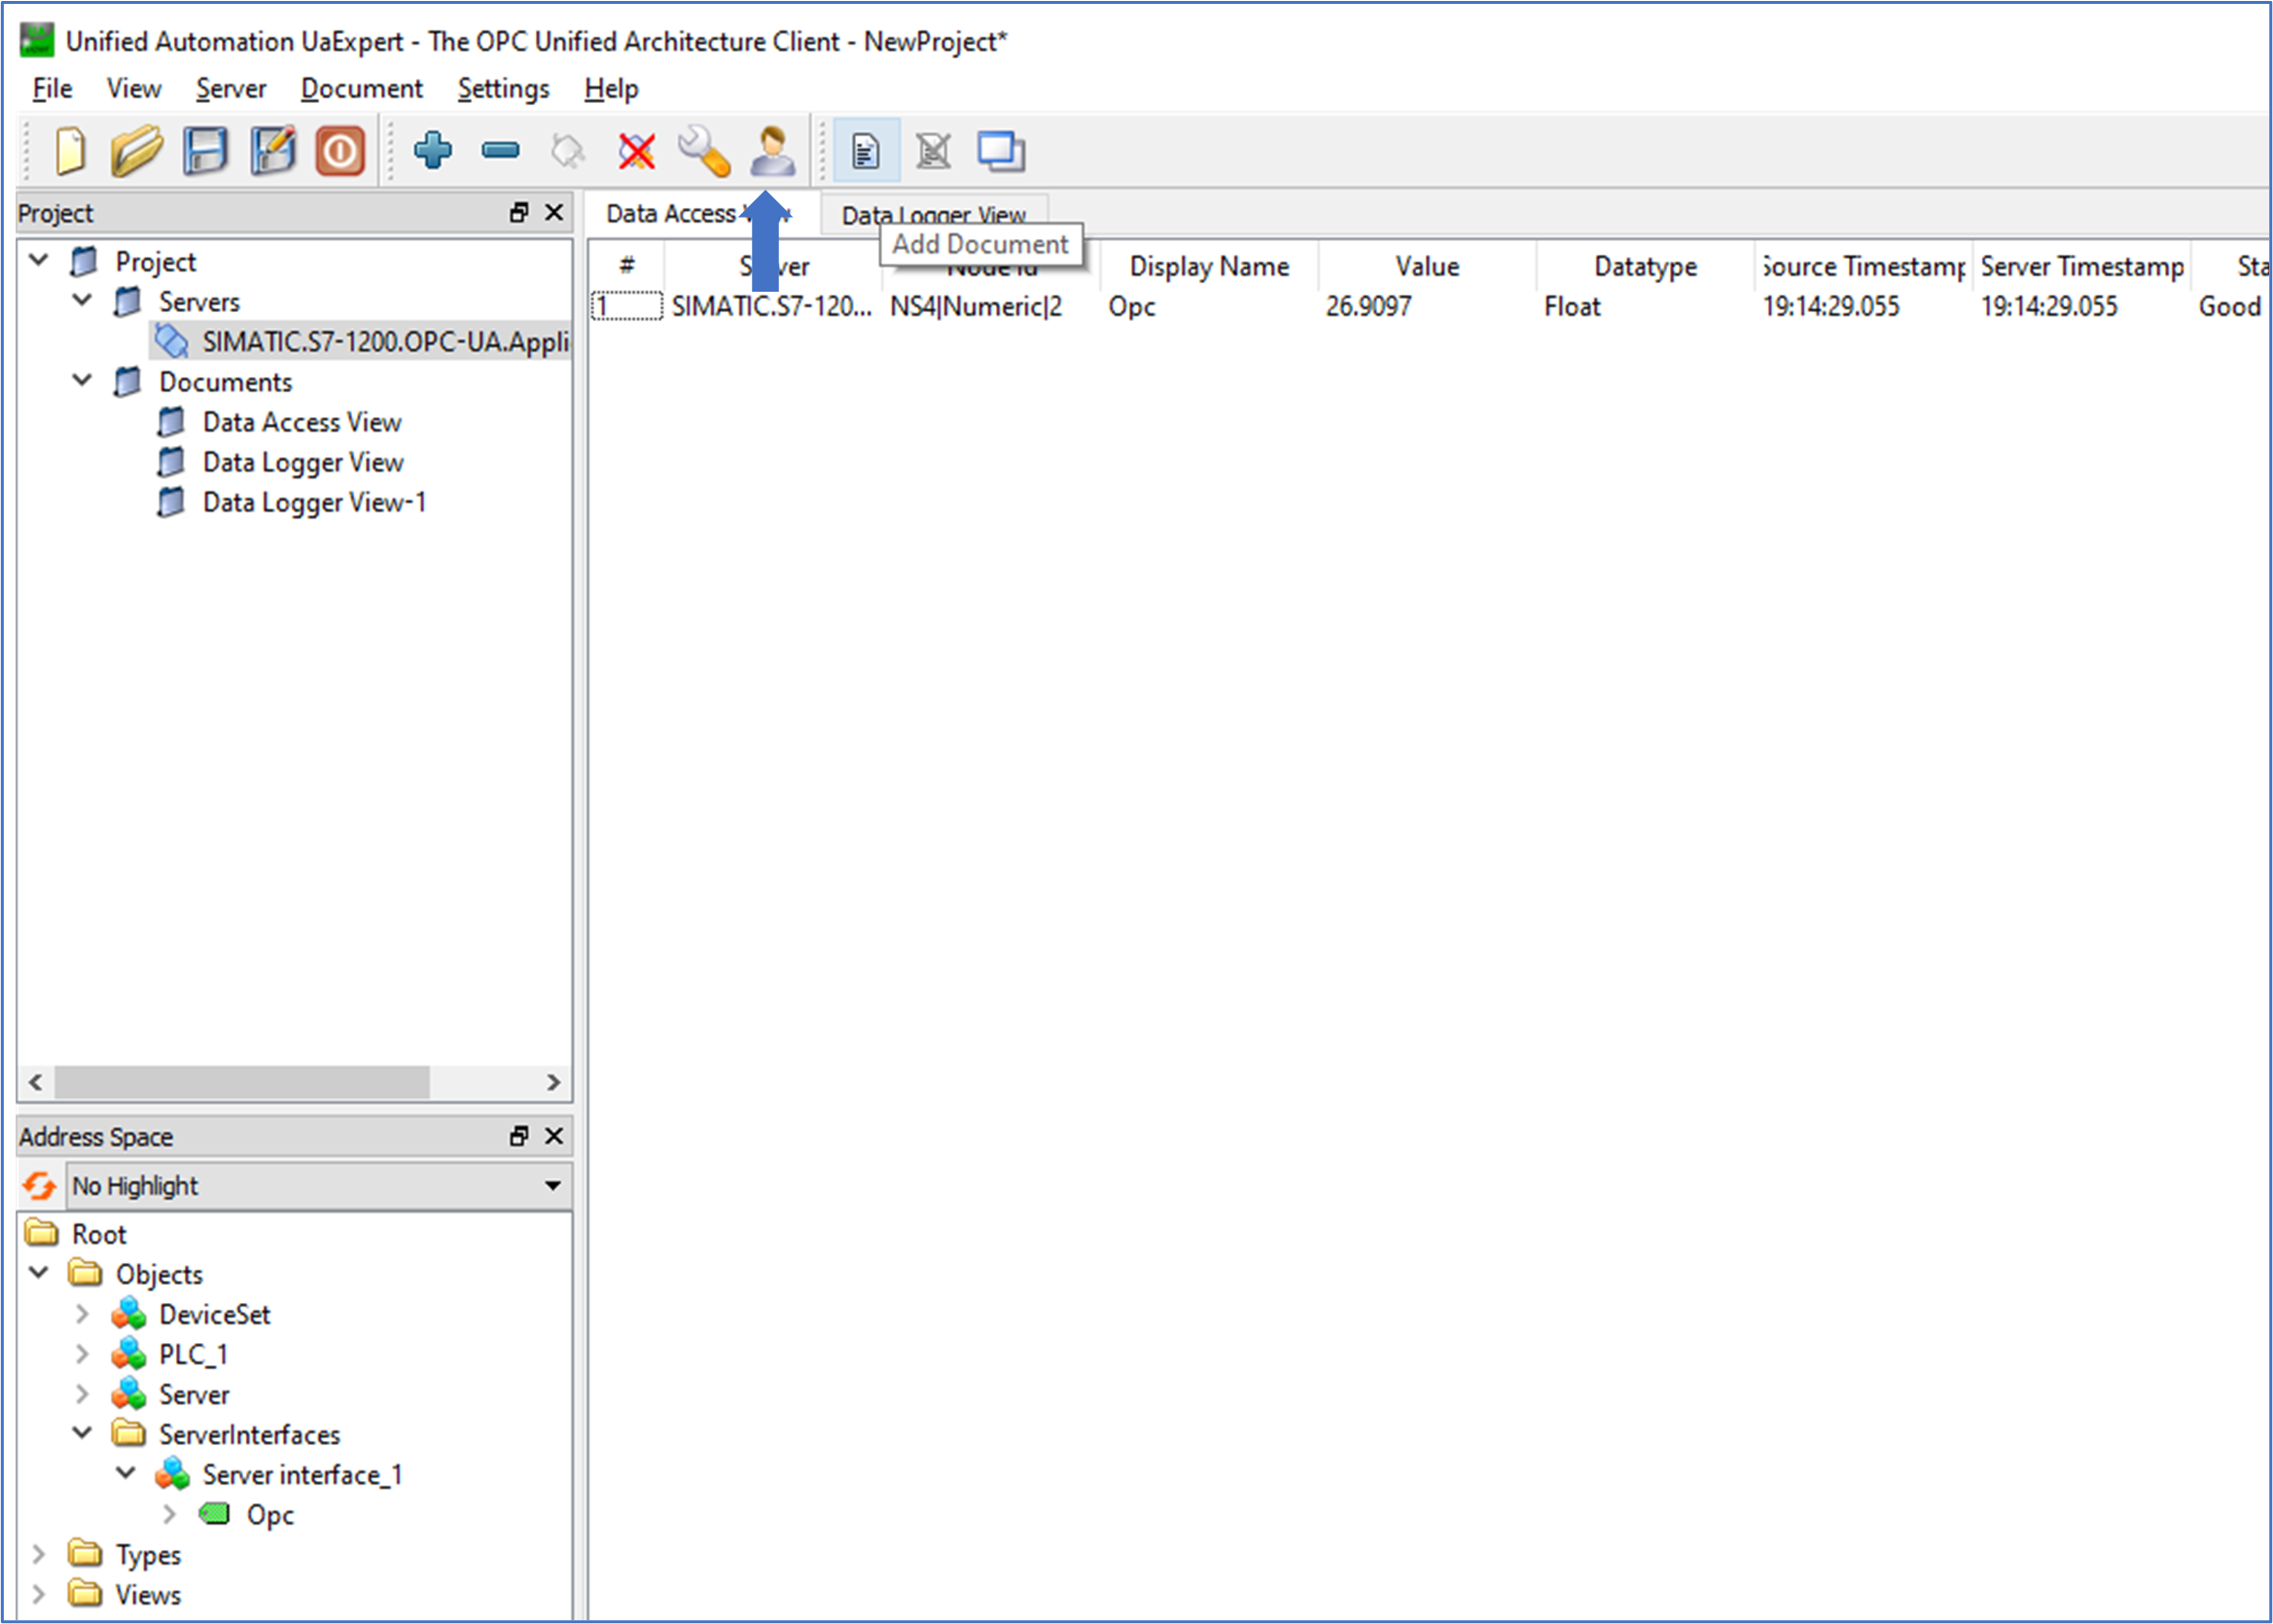Open Server Settings wrench icon

pyautogui.click(x=704, y=152)
